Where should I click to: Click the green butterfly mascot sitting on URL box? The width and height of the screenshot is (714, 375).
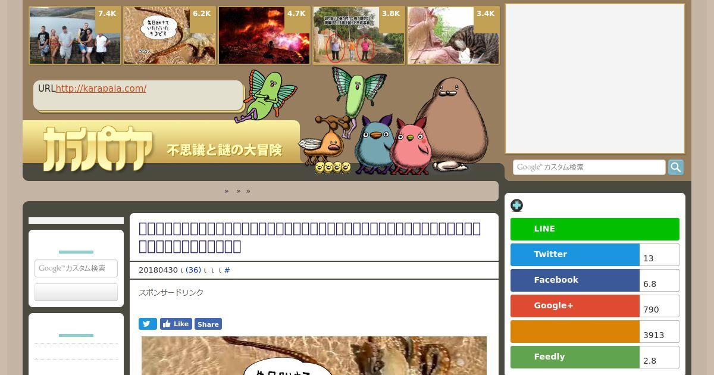click(x=265, y=95)
